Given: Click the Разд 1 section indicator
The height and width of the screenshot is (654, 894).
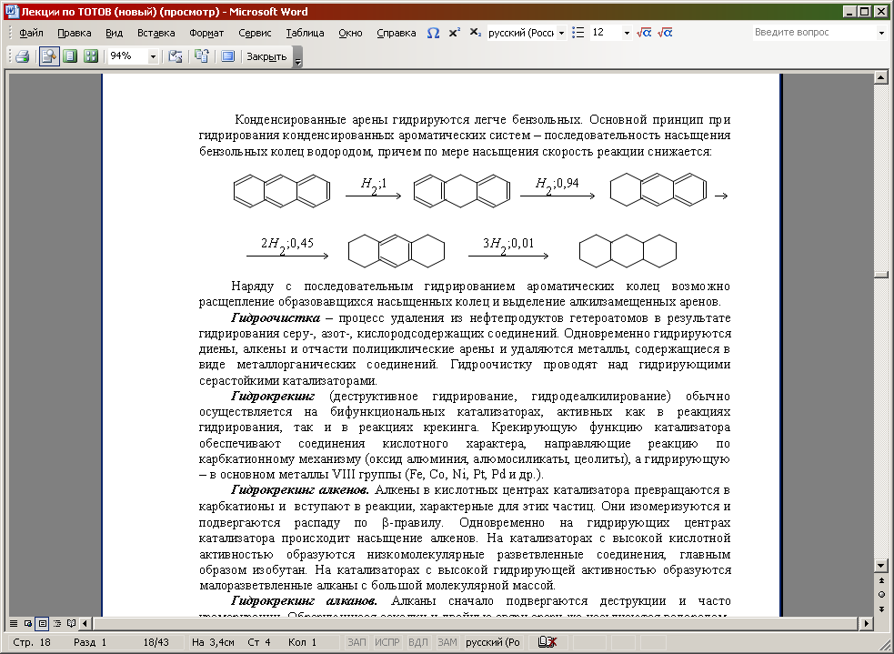Looking at the screenshot, I should click(90, 642).
